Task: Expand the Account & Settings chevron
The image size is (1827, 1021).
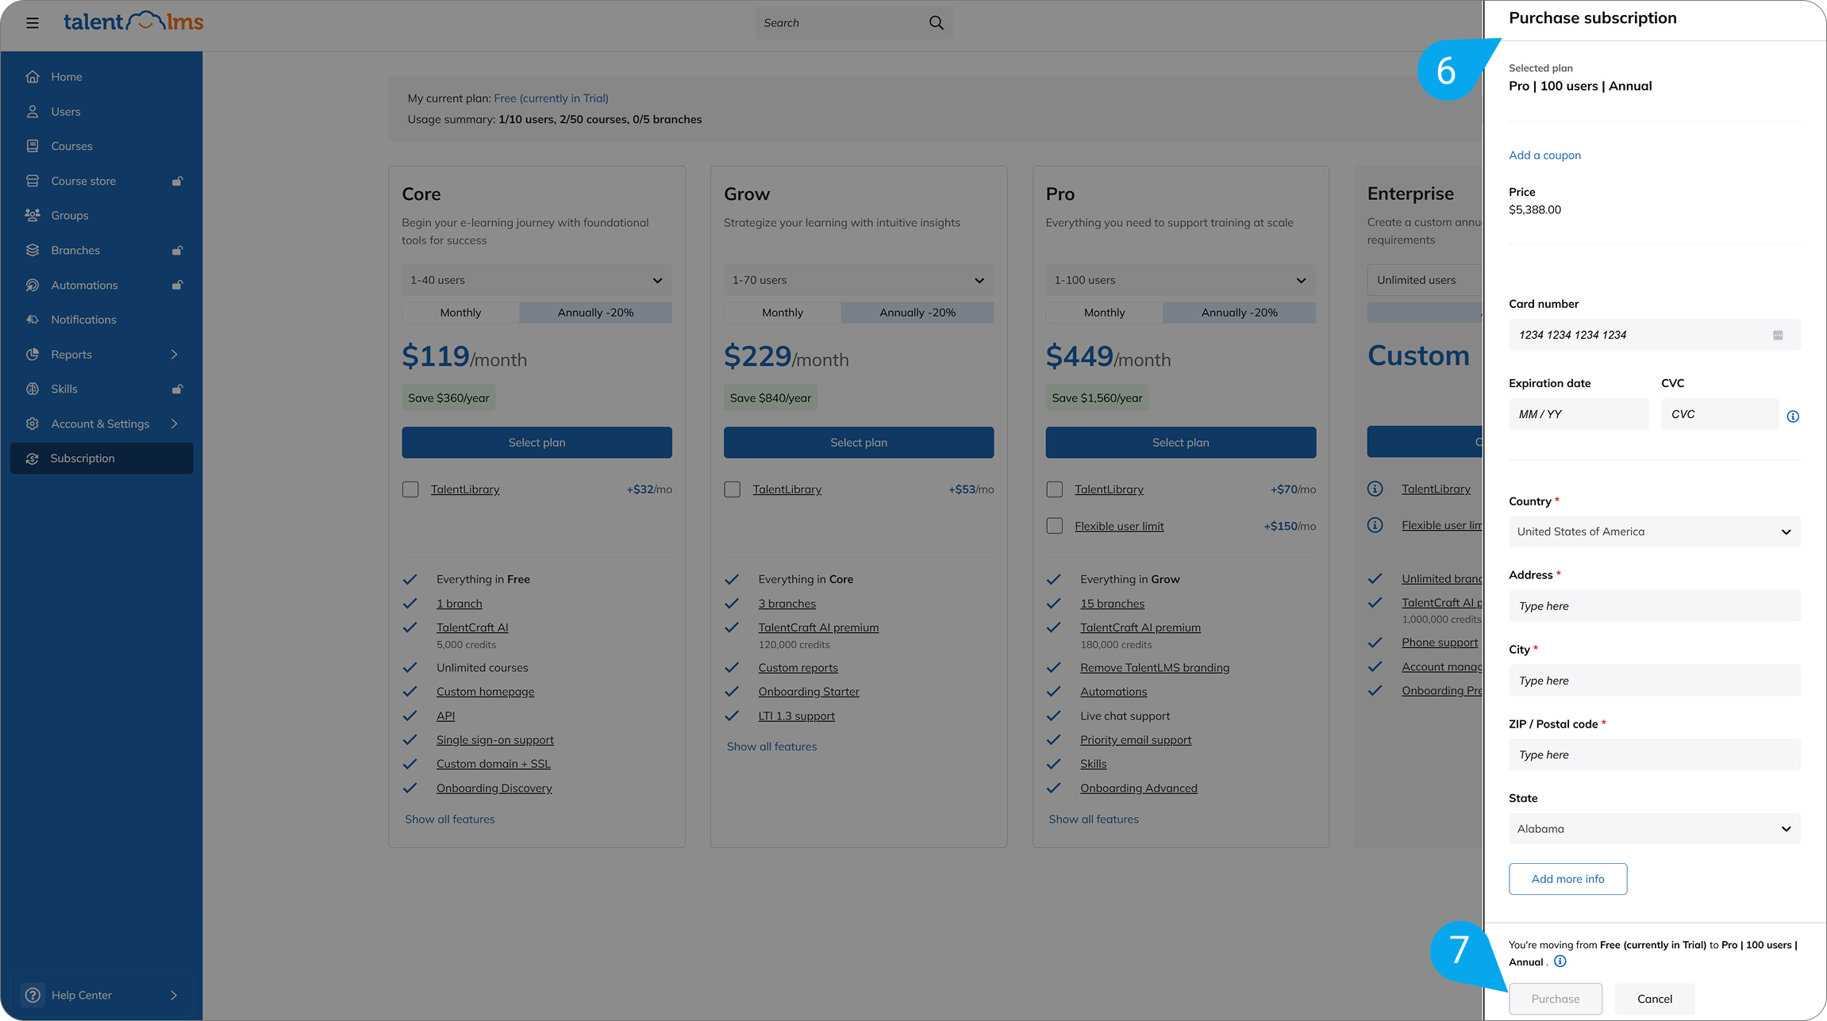Action: tap(175, 424)
